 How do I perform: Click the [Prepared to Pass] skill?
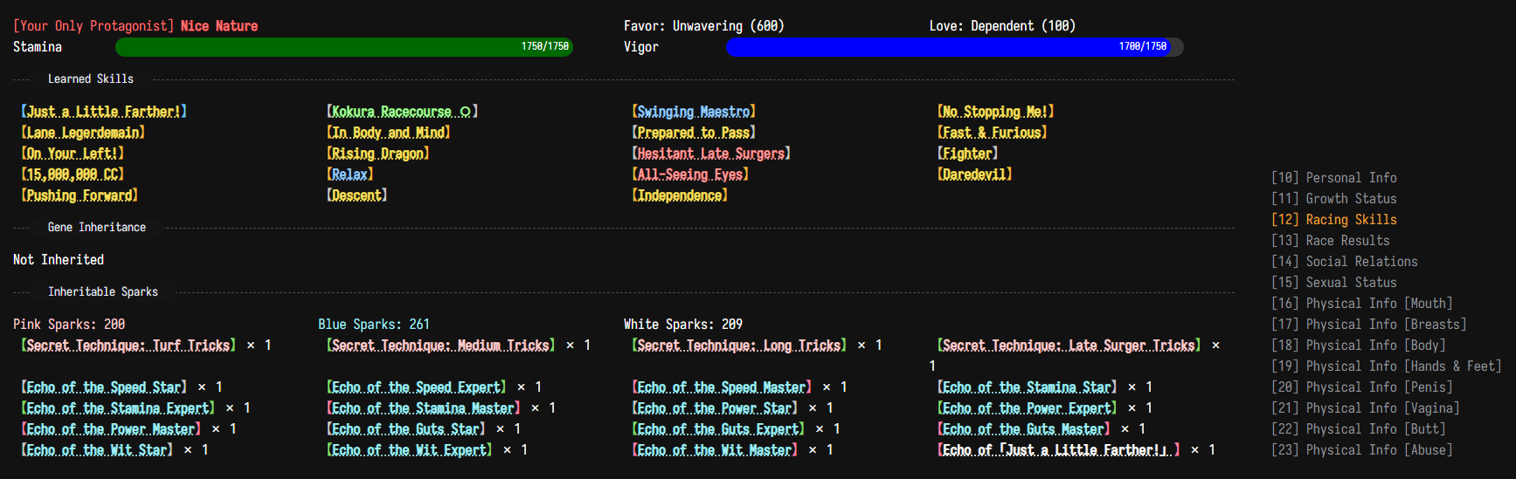click(x=694, y=133)
